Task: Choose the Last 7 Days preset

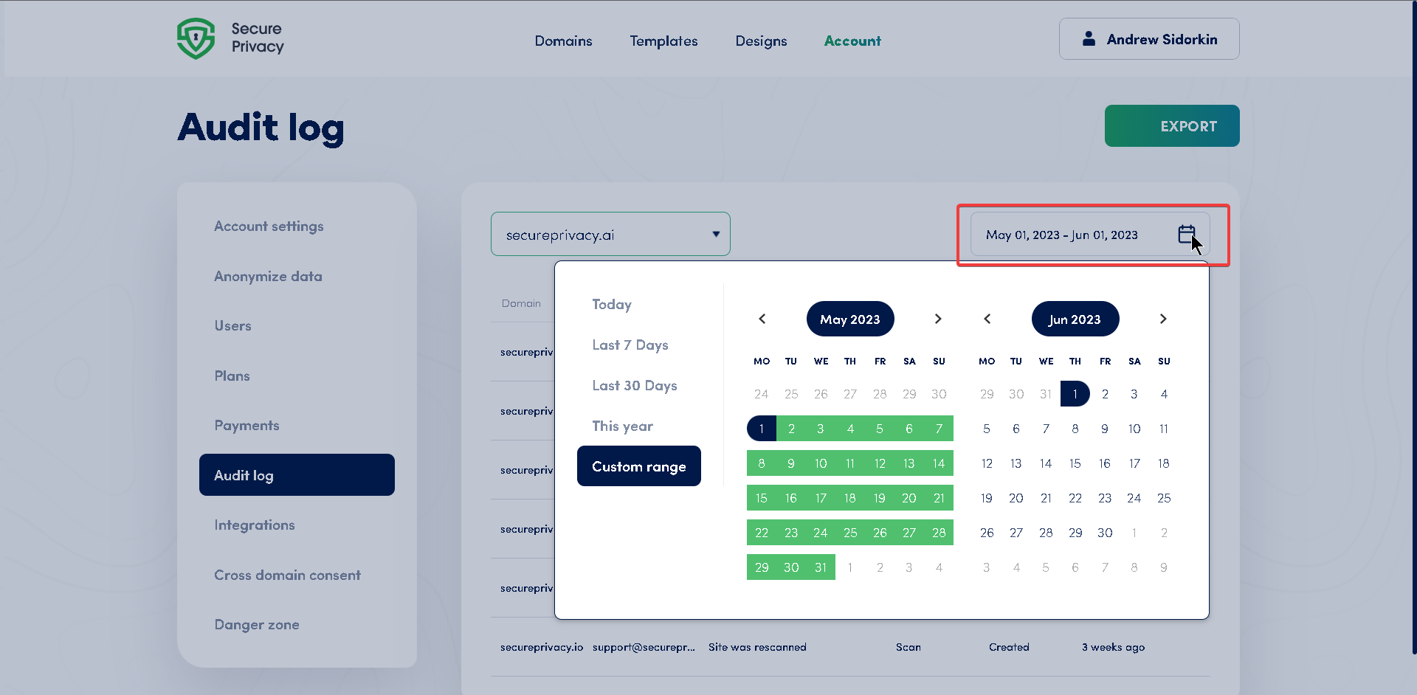Action: click(x=630, y=345)
